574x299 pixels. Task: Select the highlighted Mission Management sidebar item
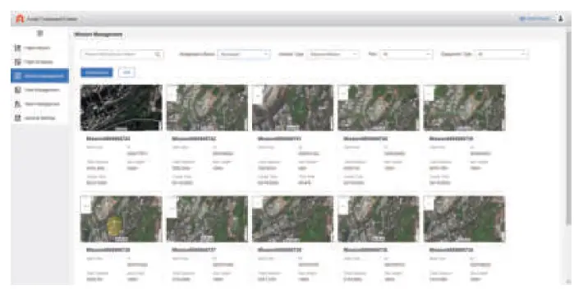pos(40,76)
